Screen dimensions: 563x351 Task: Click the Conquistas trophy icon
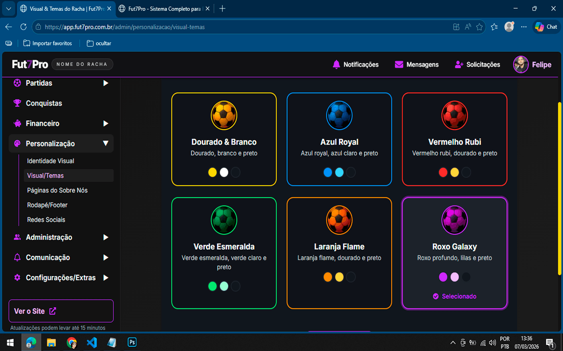click(17, 103)
